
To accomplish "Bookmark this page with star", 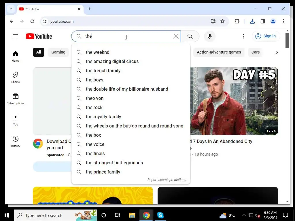I will (x=222, y=21).
